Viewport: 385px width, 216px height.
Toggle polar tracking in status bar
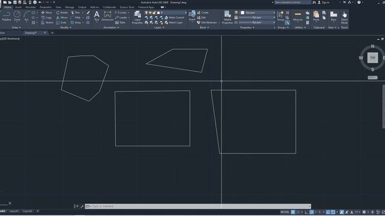click(312, 212)
